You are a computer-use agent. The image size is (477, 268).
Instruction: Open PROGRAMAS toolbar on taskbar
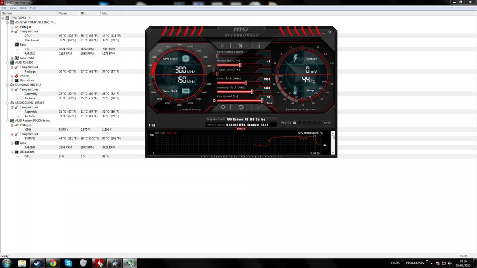[415, 263]
